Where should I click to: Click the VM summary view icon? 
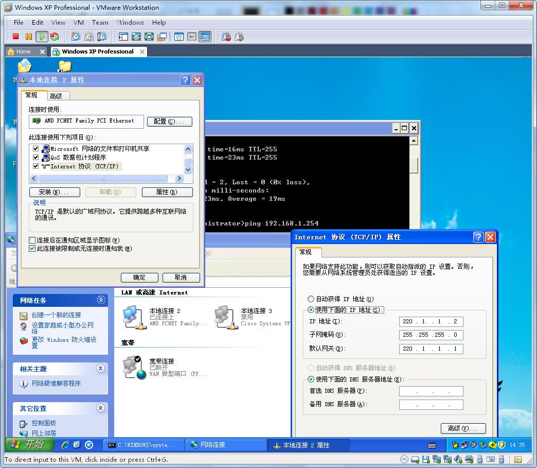tap(179, 37)
